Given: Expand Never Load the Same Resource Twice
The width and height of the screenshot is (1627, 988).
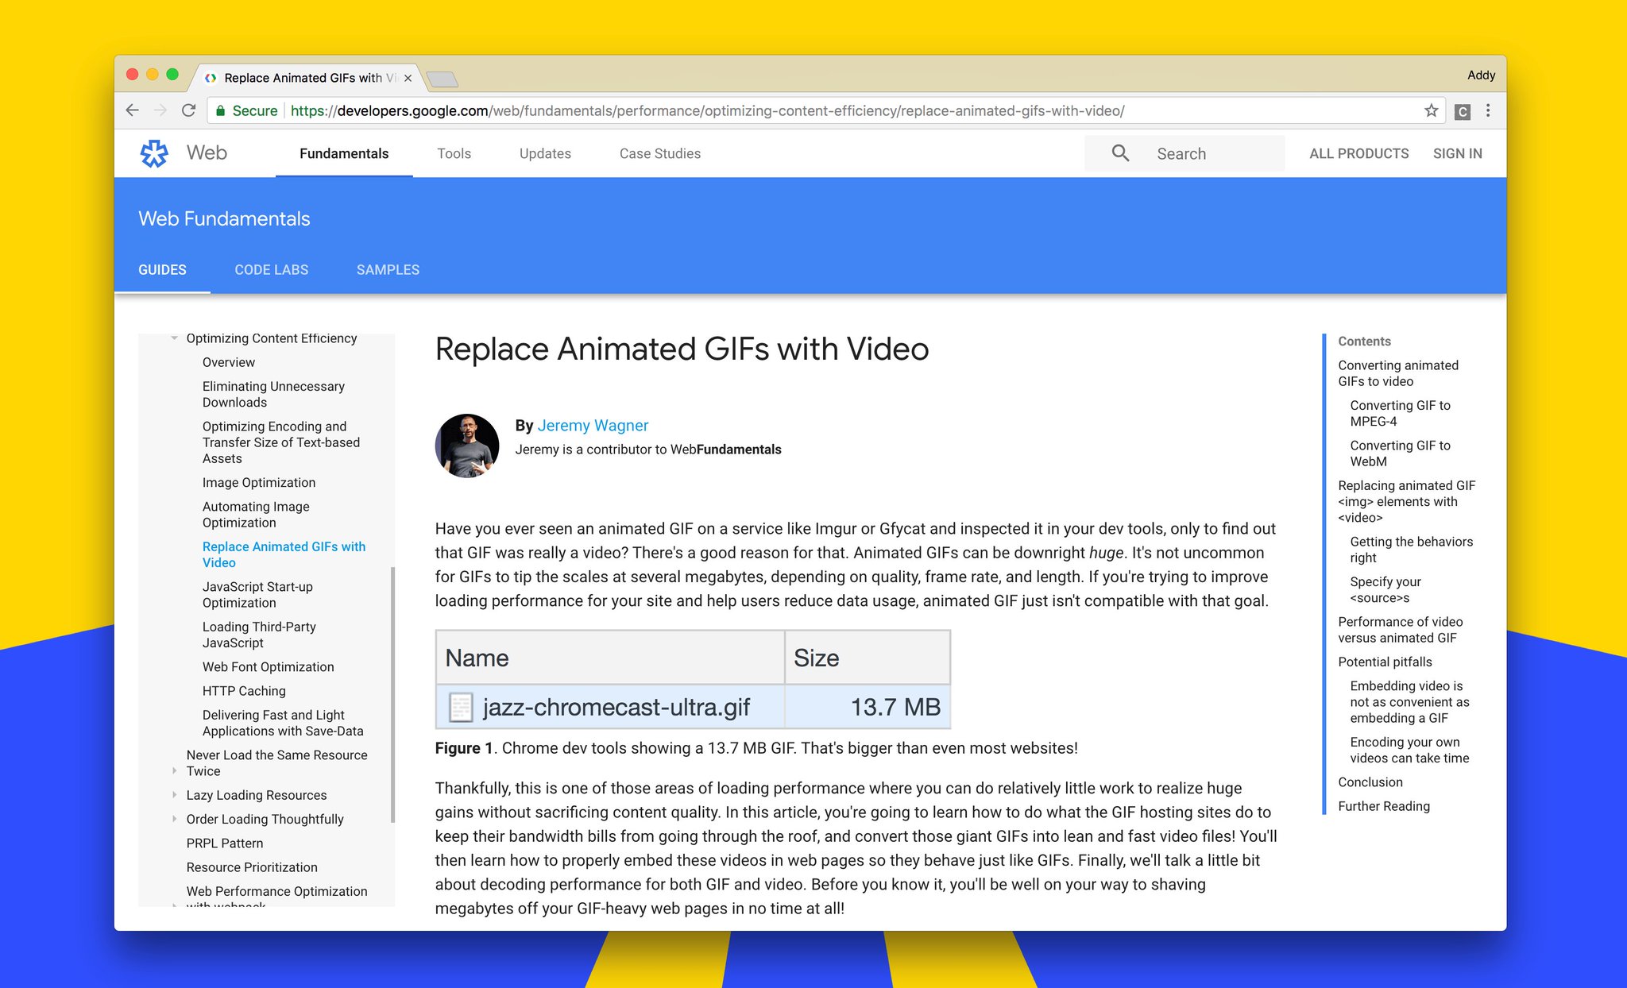Looking at the screenshot, I should pos(174,770).
